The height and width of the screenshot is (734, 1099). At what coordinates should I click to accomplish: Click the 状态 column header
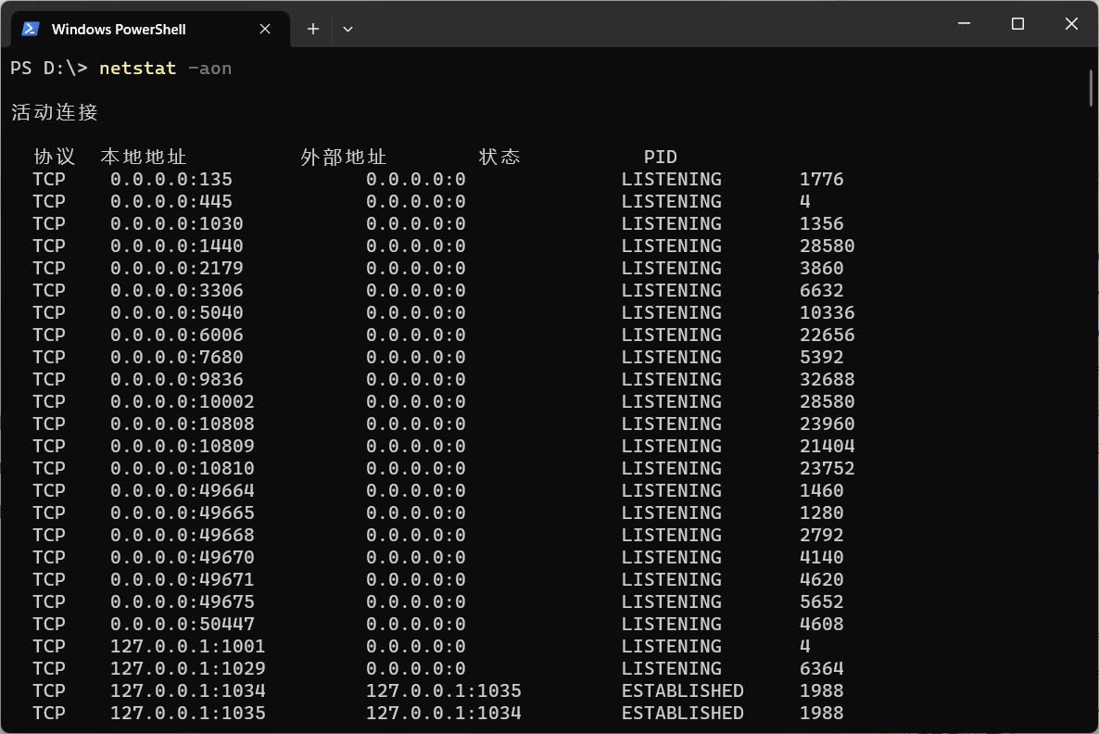(x=499, y=157)
